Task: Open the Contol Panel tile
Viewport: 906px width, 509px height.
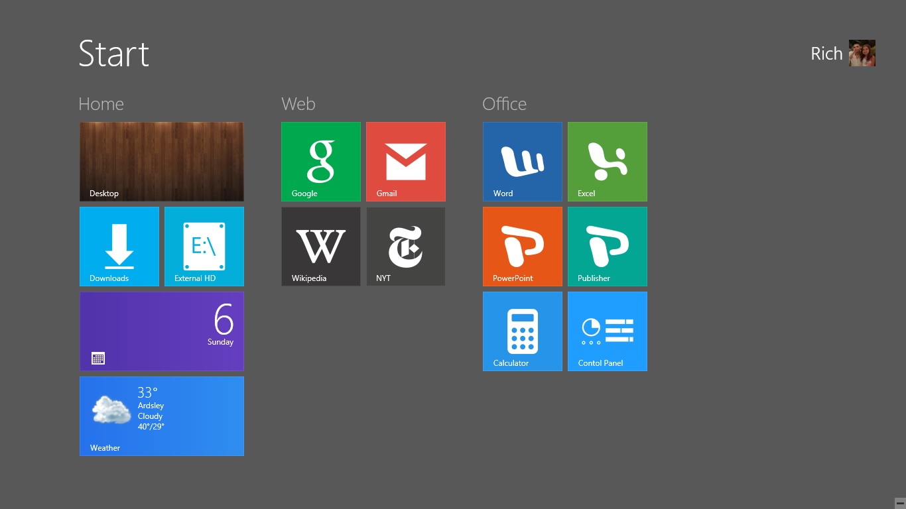Action: coord(608,331)
